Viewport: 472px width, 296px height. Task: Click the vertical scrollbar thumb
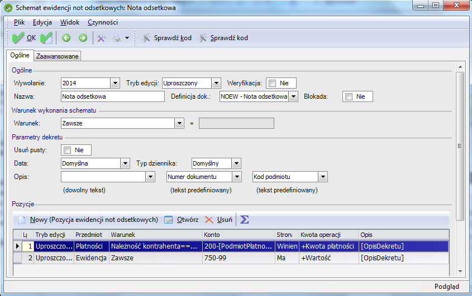click(x=460, y=146)
